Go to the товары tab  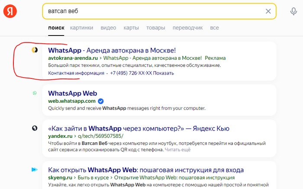click(156, 28)
